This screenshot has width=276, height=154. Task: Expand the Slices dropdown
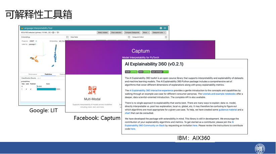(x=146, y=32)
